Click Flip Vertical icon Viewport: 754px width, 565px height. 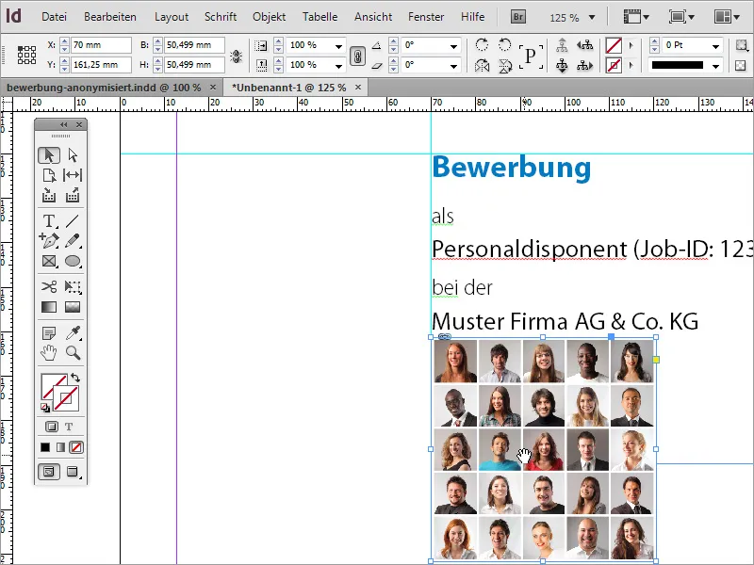pos(504,65)
